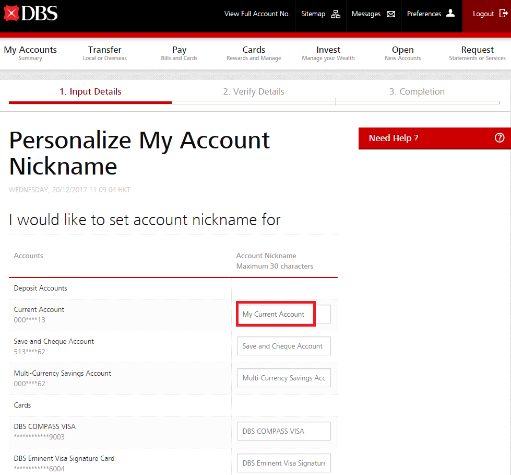The image size is (511, 475).
Task: Open the Pay Bills and Cards menu
Action: (x=179, y=53)
